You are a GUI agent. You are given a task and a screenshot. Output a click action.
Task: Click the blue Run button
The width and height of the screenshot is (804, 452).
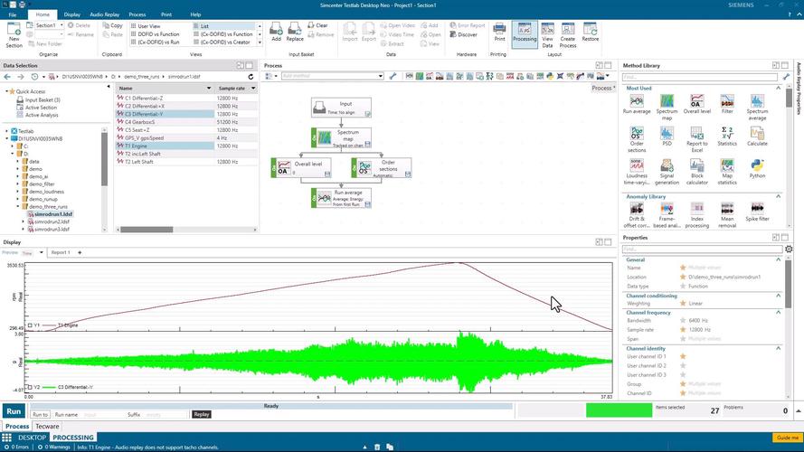coord(14,410)
